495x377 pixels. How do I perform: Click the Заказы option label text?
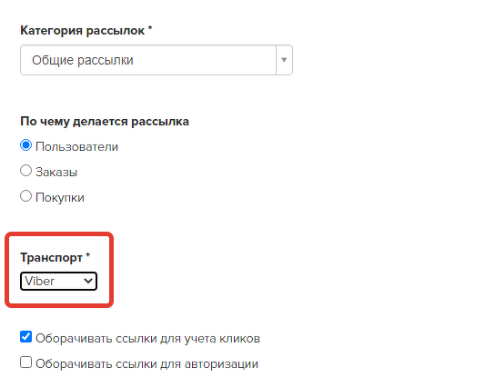coord(56,172)
